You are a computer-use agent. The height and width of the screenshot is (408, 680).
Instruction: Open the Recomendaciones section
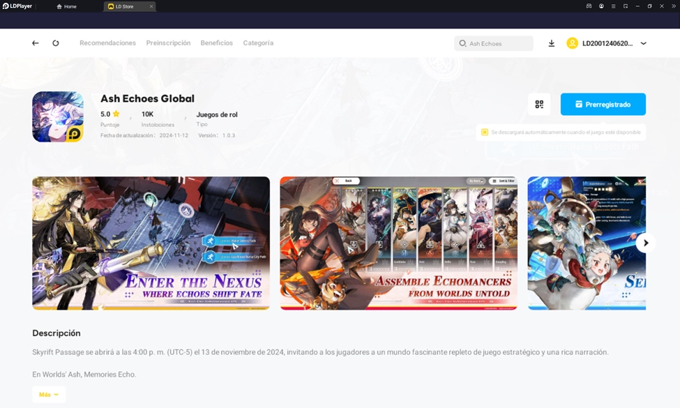coord(107,43)
